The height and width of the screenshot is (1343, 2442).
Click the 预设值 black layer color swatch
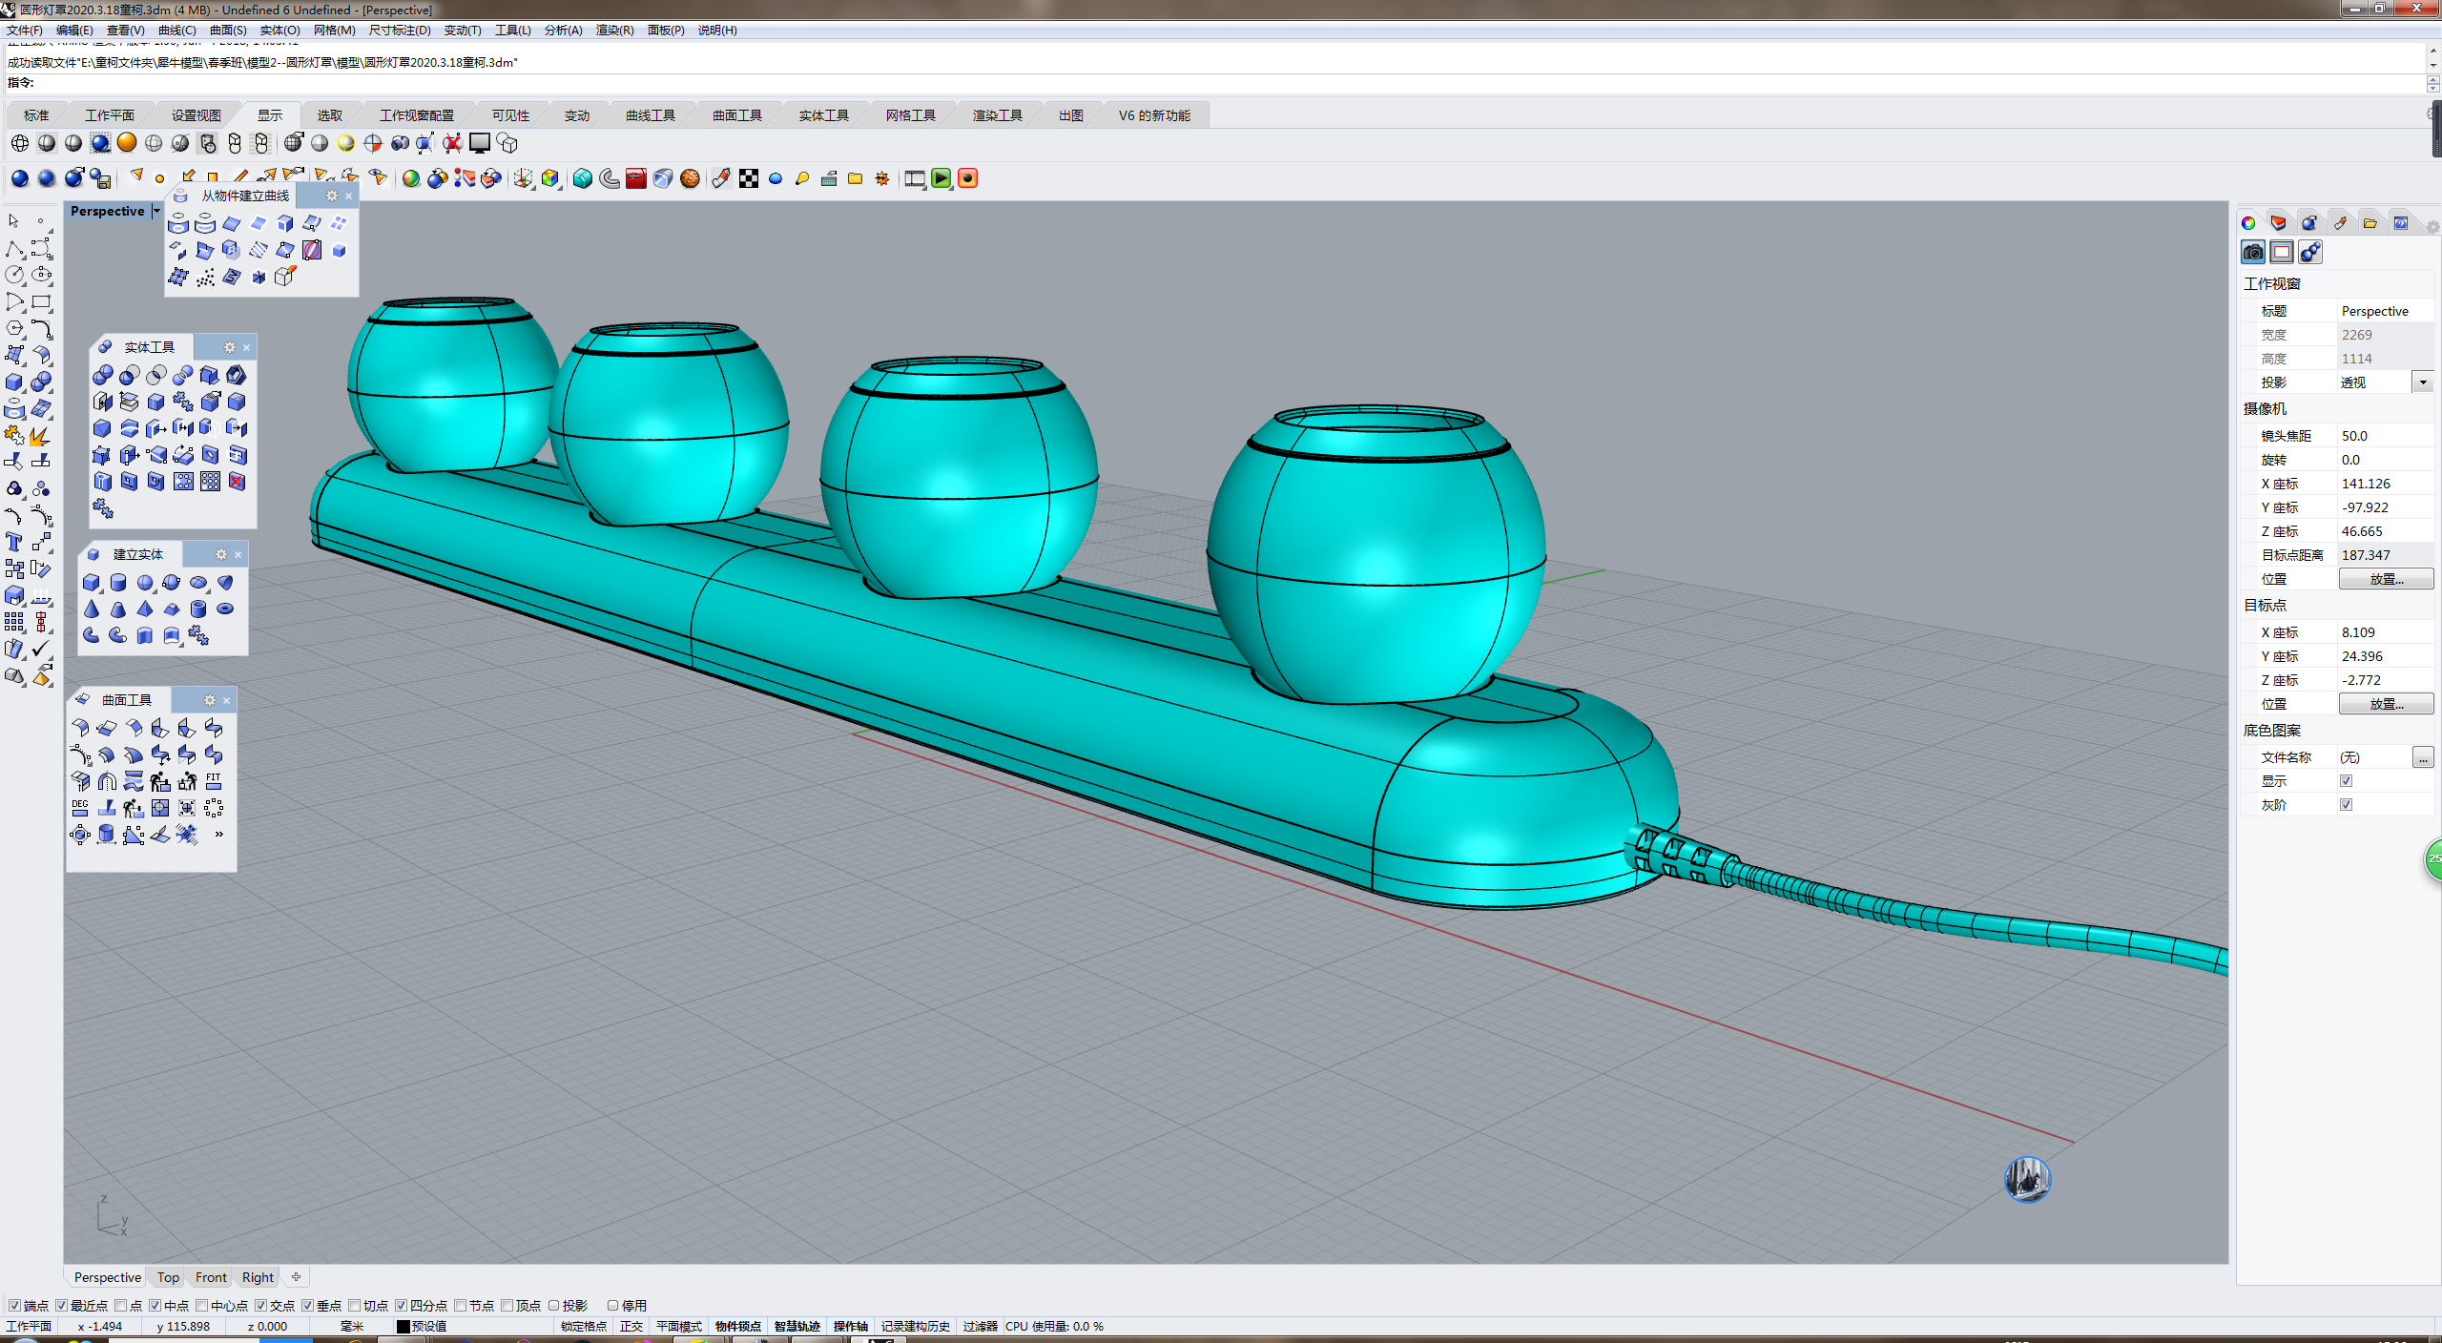403,1326
